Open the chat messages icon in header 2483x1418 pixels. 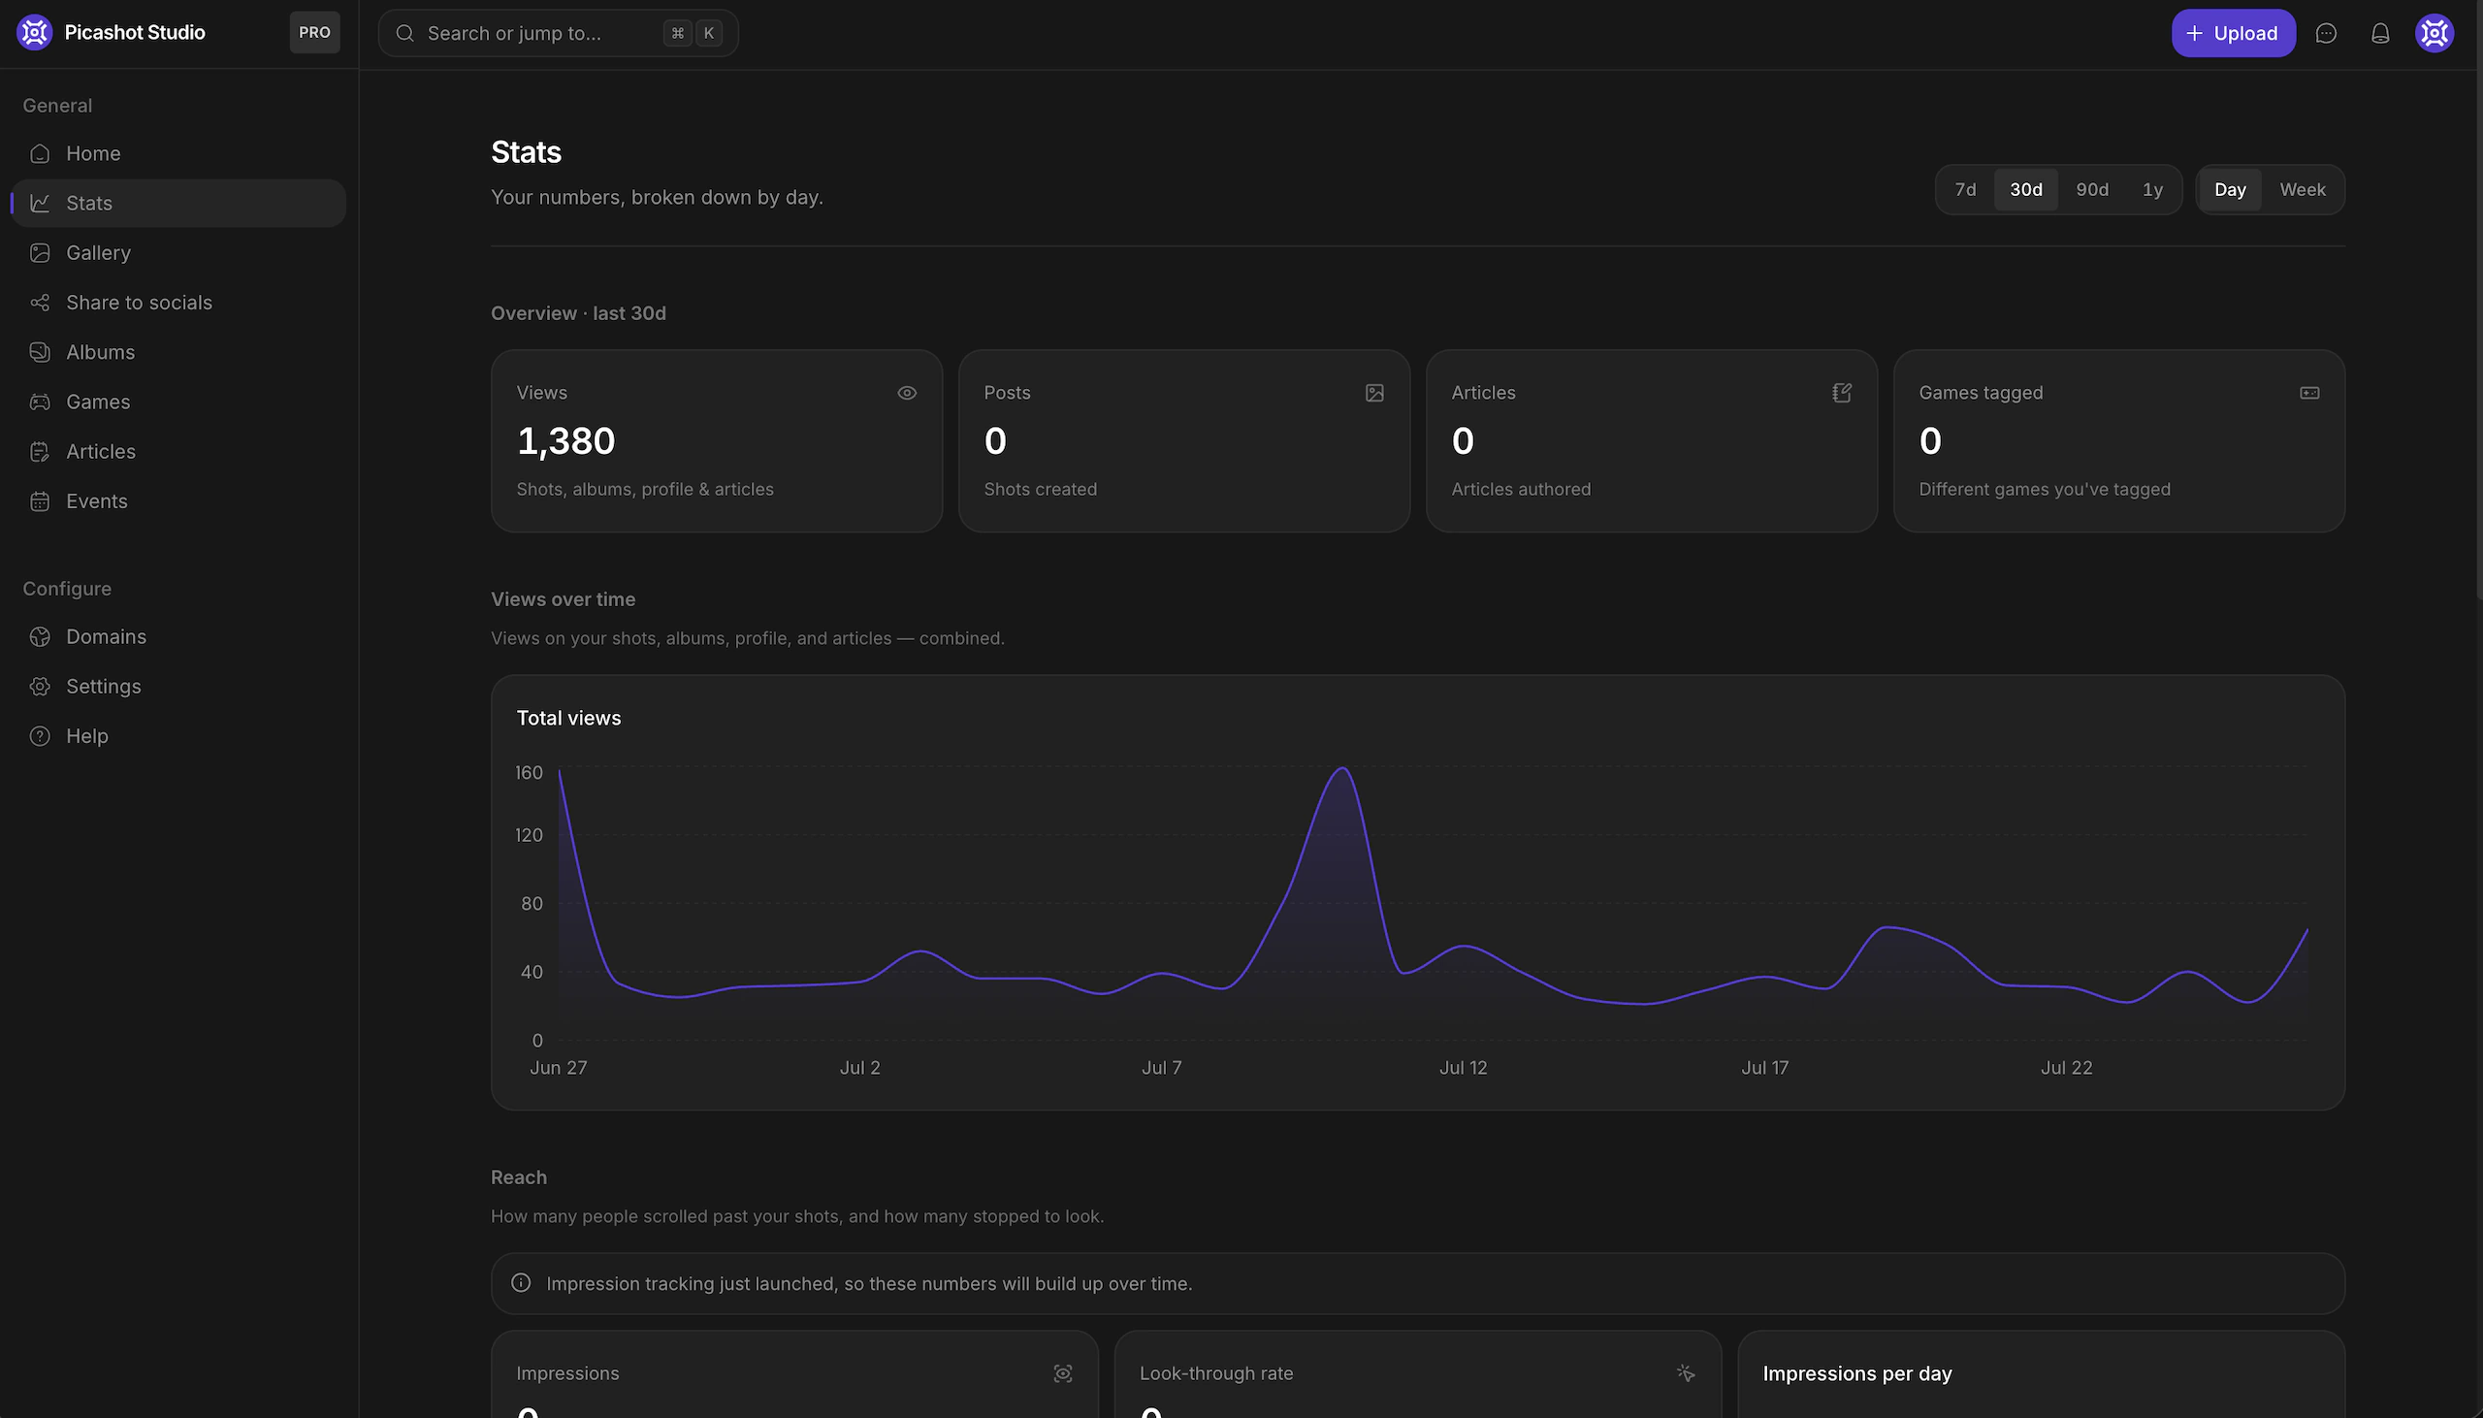tap(2326, 34)
